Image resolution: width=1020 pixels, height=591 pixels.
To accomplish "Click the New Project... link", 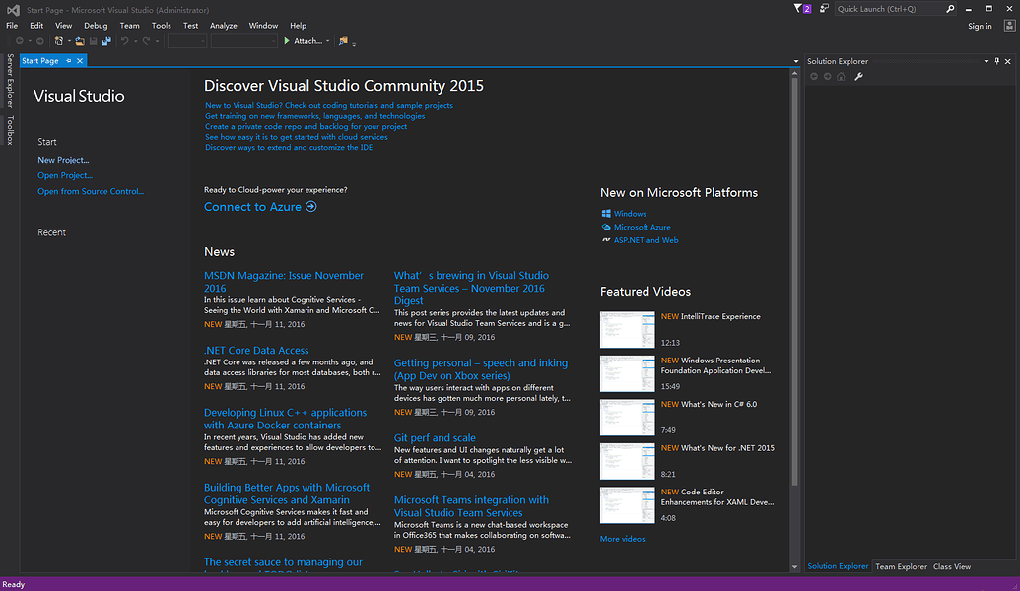I will [x=63, y=160].
